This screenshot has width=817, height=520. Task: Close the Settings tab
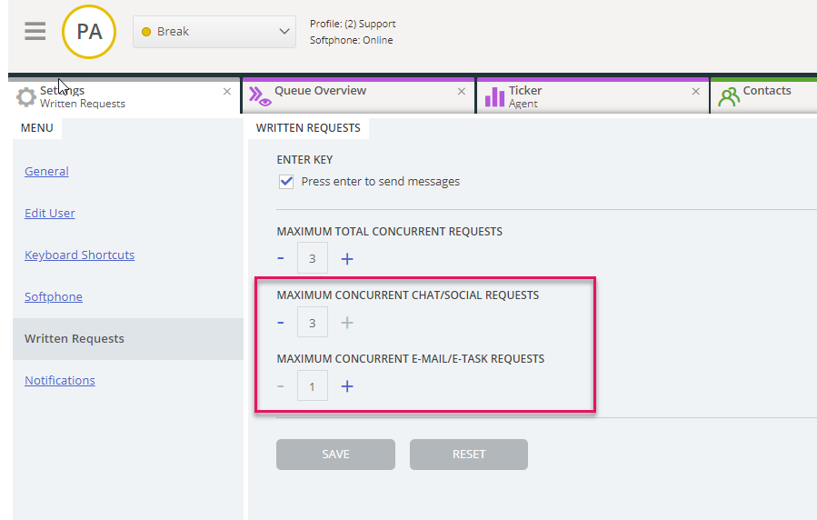click(x=227, y=92)
